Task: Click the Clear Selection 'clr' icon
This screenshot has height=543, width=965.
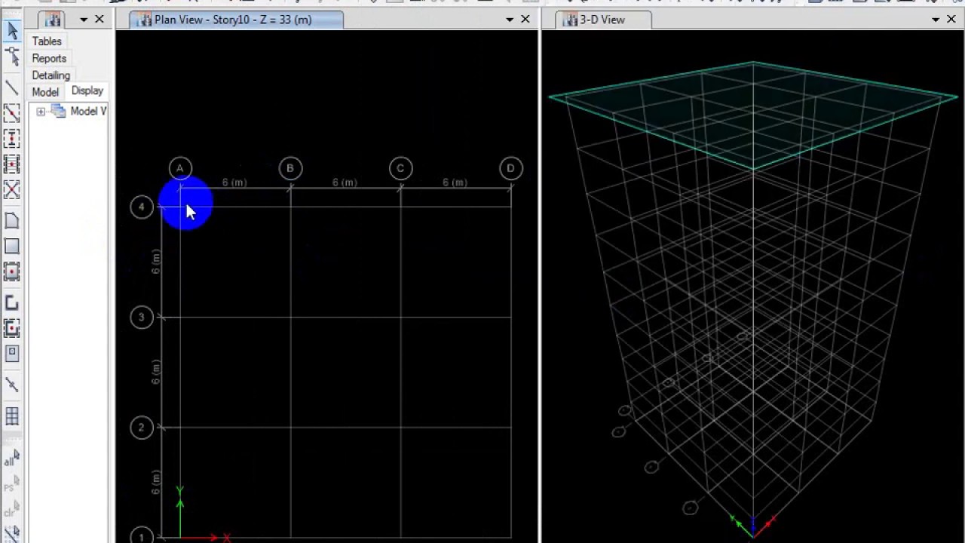Action: [12, 509]
